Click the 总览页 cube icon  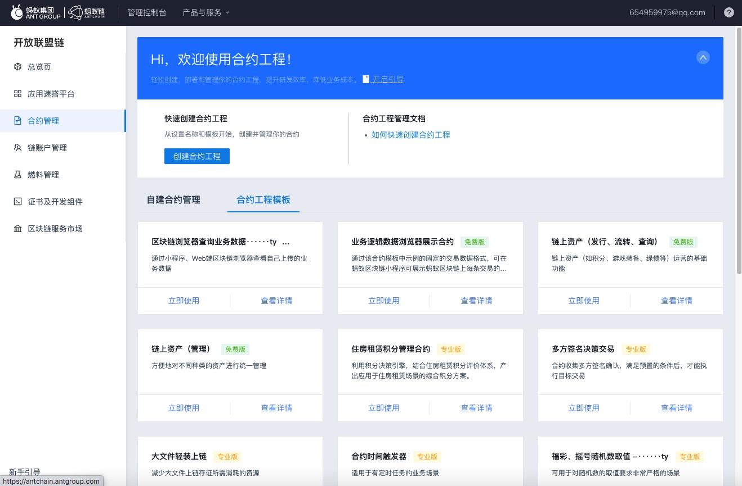[17, 67]
